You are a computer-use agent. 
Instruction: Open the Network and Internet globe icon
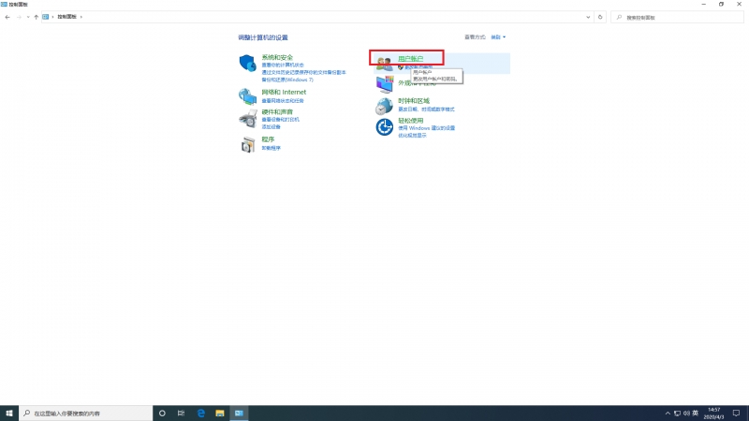pyautogui.click(x=247, y=96)
